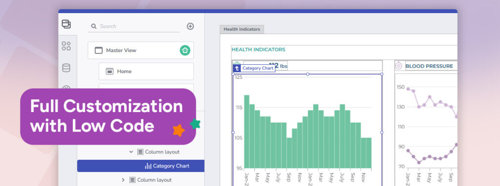Screen dimensions: 500x186
Task: Click the top-center resize handle of chart
Action: 308,74
